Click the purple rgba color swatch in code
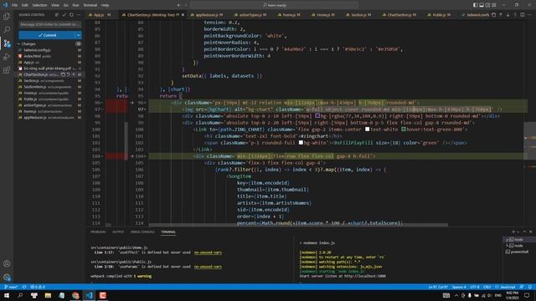The width and height of the screenshot is (536, 301). point(317,116)
